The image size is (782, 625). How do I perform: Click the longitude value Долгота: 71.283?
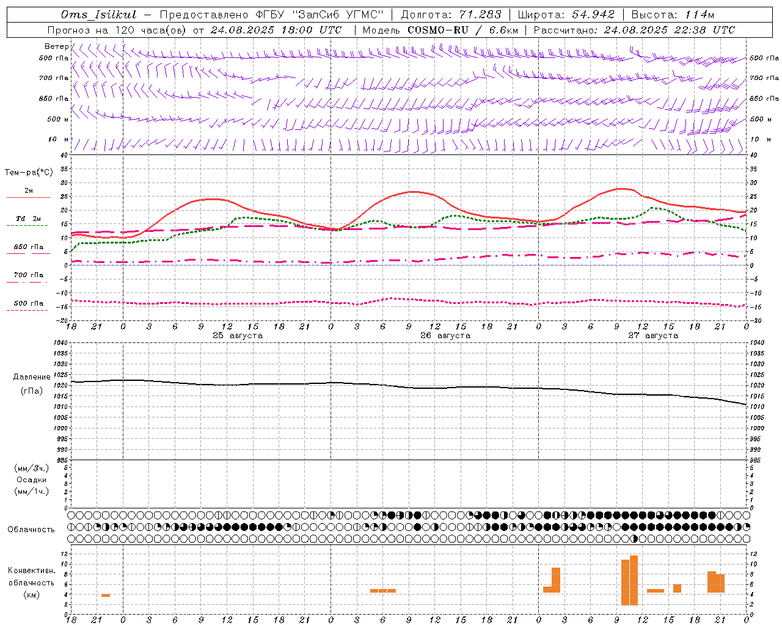451,15
